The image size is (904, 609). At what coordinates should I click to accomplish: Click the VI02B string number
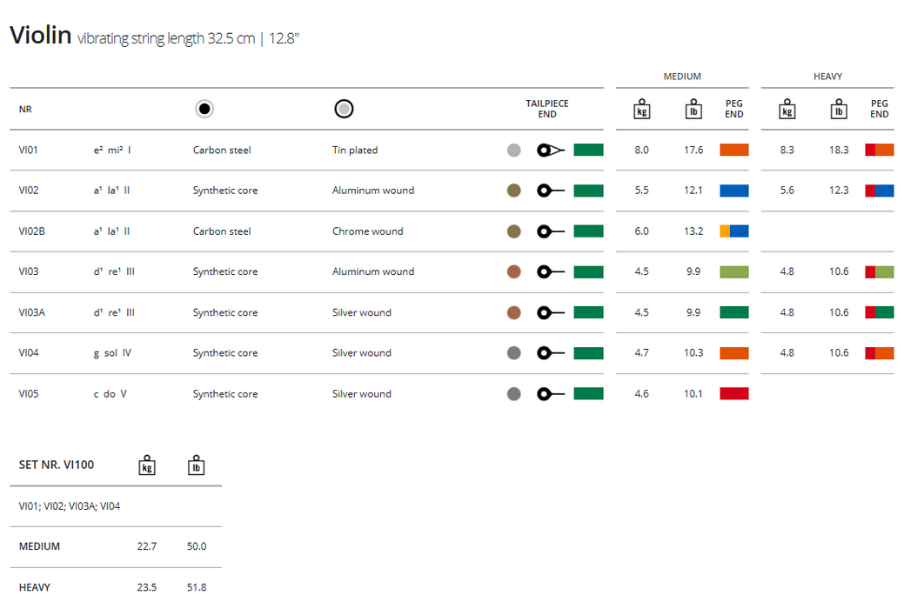tap(31, 231)
